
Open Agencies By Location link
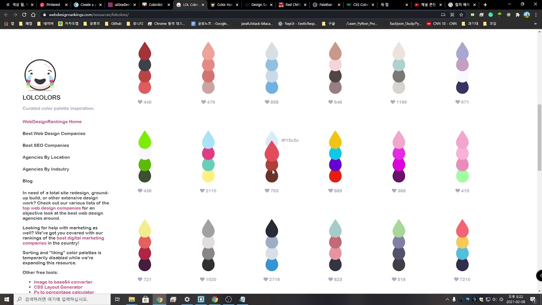click(46, 157)
